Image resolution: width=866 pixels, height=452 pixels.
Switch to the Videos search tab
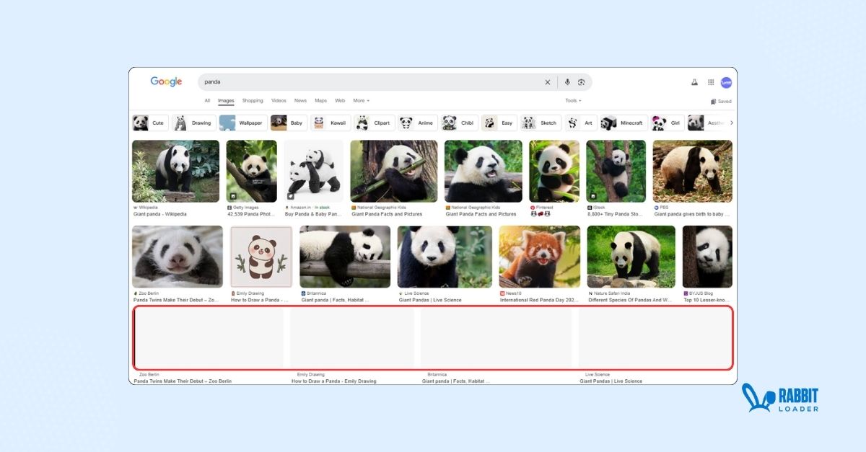click(279, 101)
